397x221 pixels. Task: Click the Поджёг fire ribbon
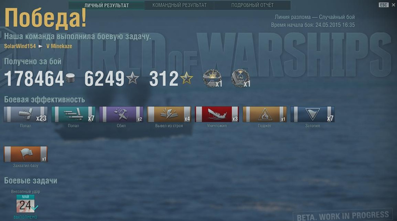click(265, 114)
